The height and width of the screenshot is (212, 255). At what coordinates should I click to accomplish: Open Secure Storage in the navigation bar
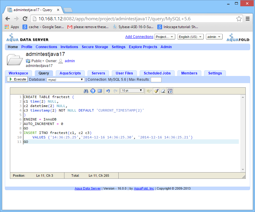pyautogui.click(x=95, y=47)
